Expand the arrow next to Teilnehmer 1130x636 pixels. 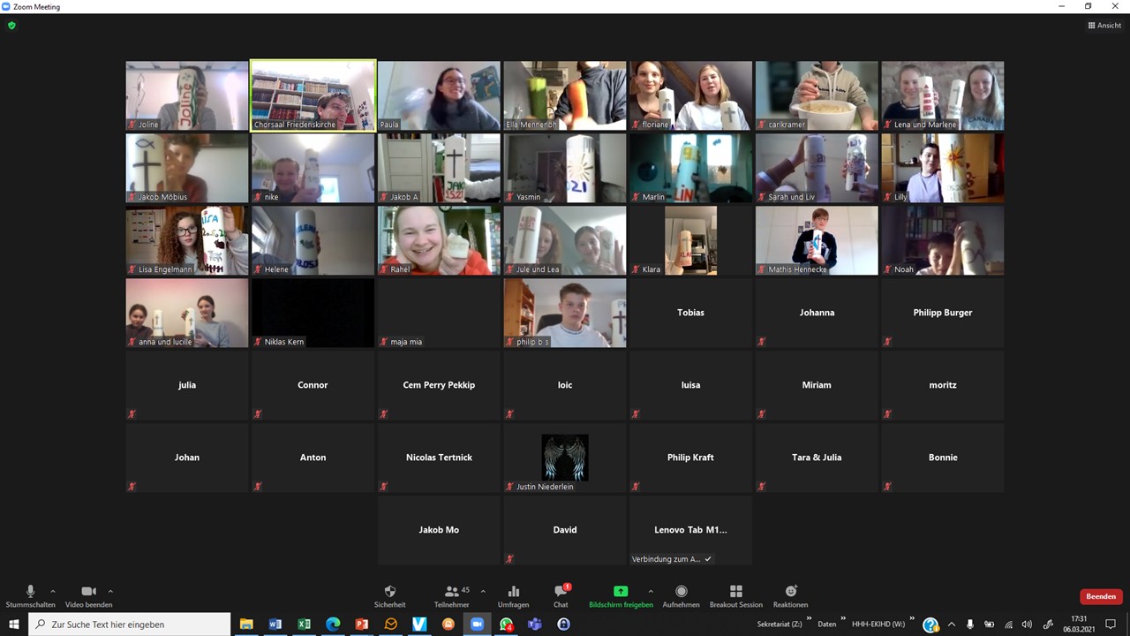pos(483,591)
